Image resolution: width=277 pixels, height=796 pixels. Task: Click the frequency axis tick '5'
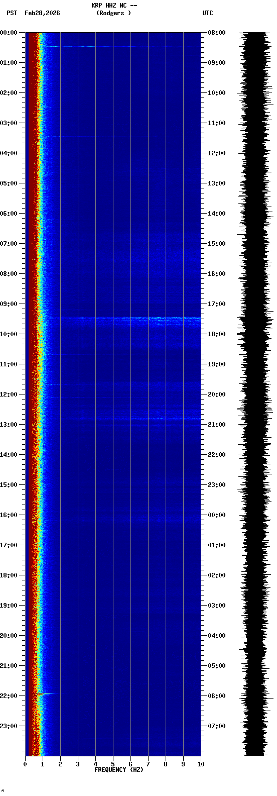113,764
